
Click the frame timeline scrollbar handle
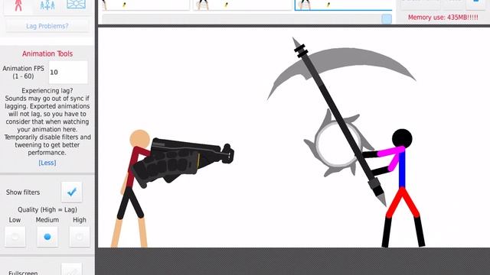(x=387, y=19)
